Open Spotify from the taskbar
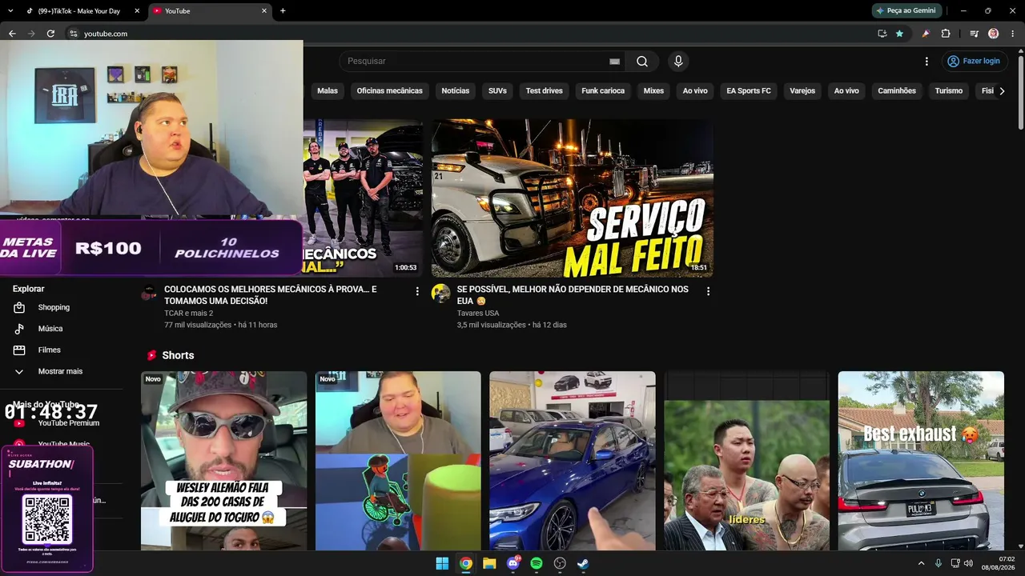 pos(537,563)
